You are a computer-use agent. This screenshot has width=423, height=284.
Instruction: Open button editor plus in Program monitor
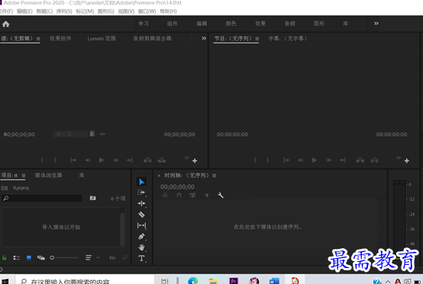coord(406,161)
